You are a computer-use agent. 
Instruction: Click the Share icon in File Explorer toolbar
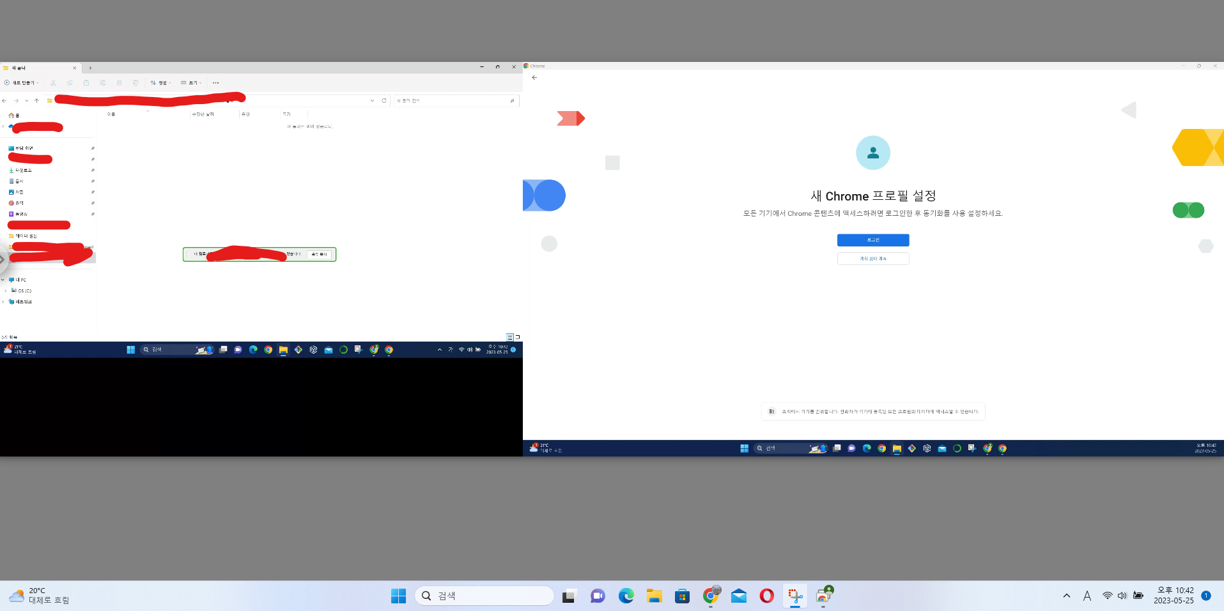tap(119, 82)
